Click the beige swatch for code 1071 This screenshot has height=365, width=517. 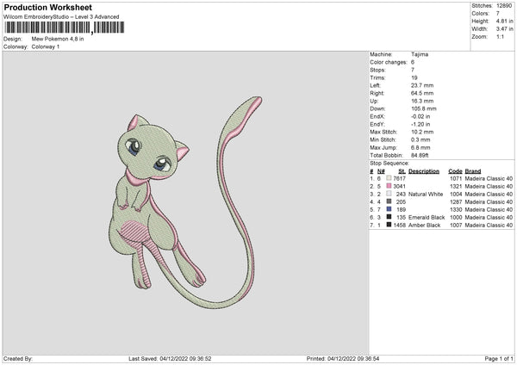389,178
